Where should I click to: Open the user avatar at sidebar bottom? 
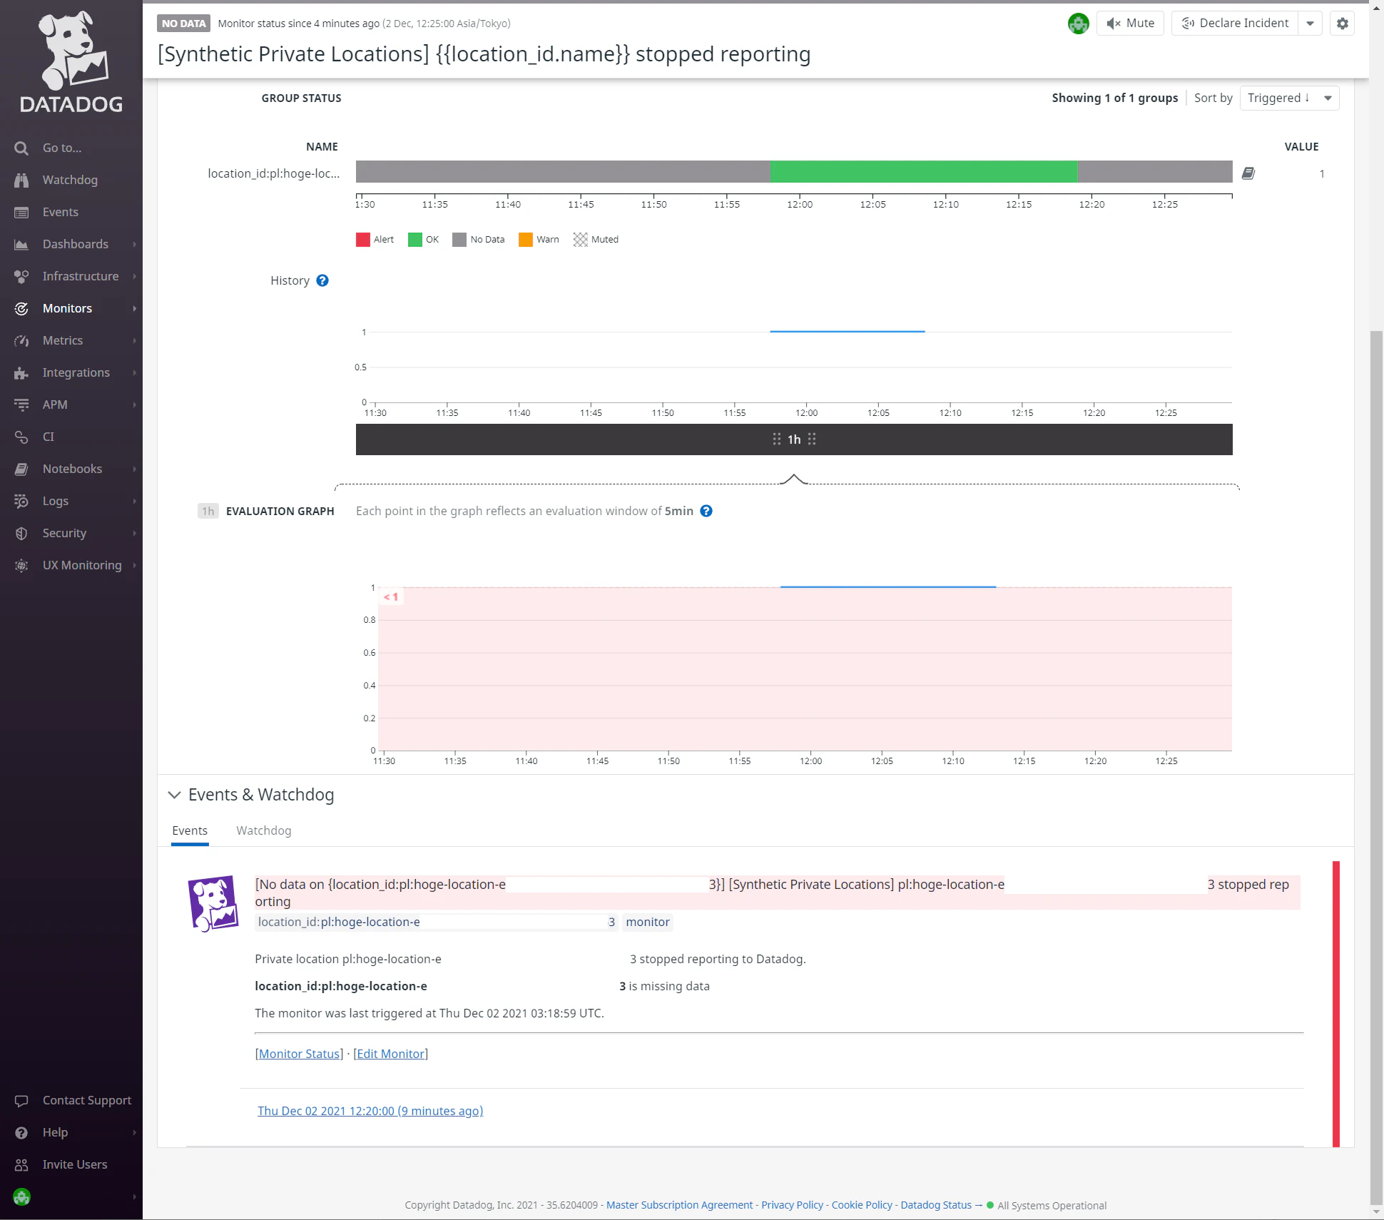click(x=21, y=1197)
